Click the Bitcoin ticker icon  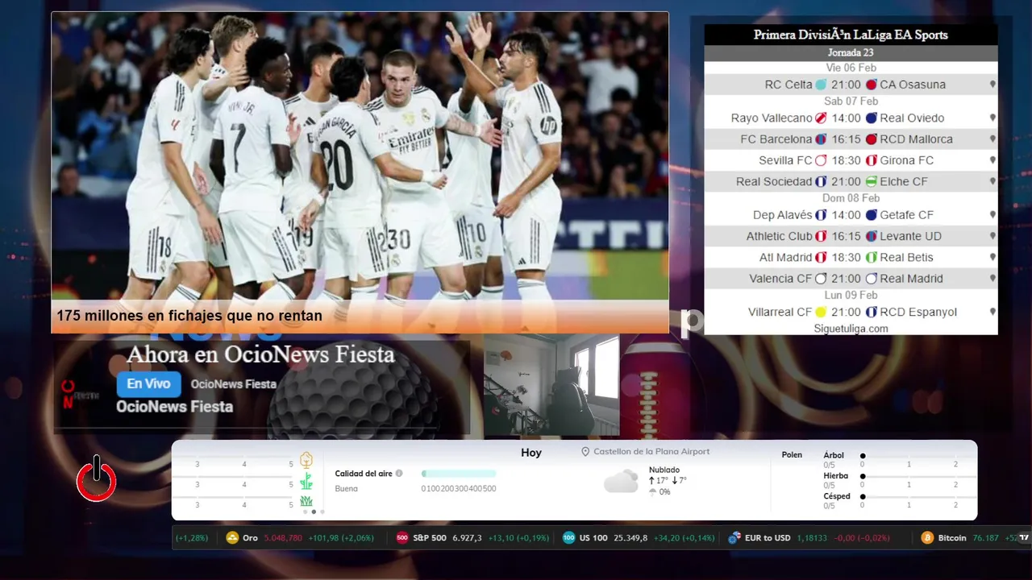point(927,537)
